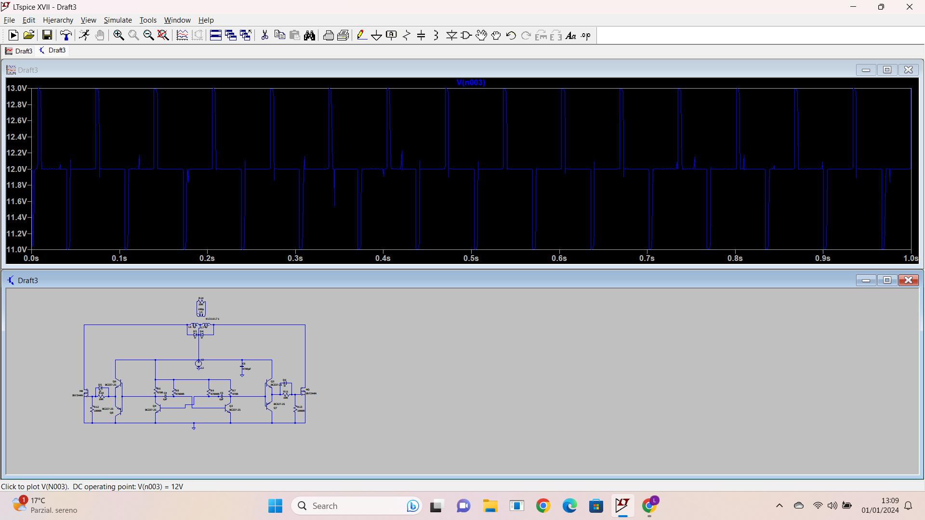Click the Tile windows icon
Screen dimensions: 925x520
(215, 35)
